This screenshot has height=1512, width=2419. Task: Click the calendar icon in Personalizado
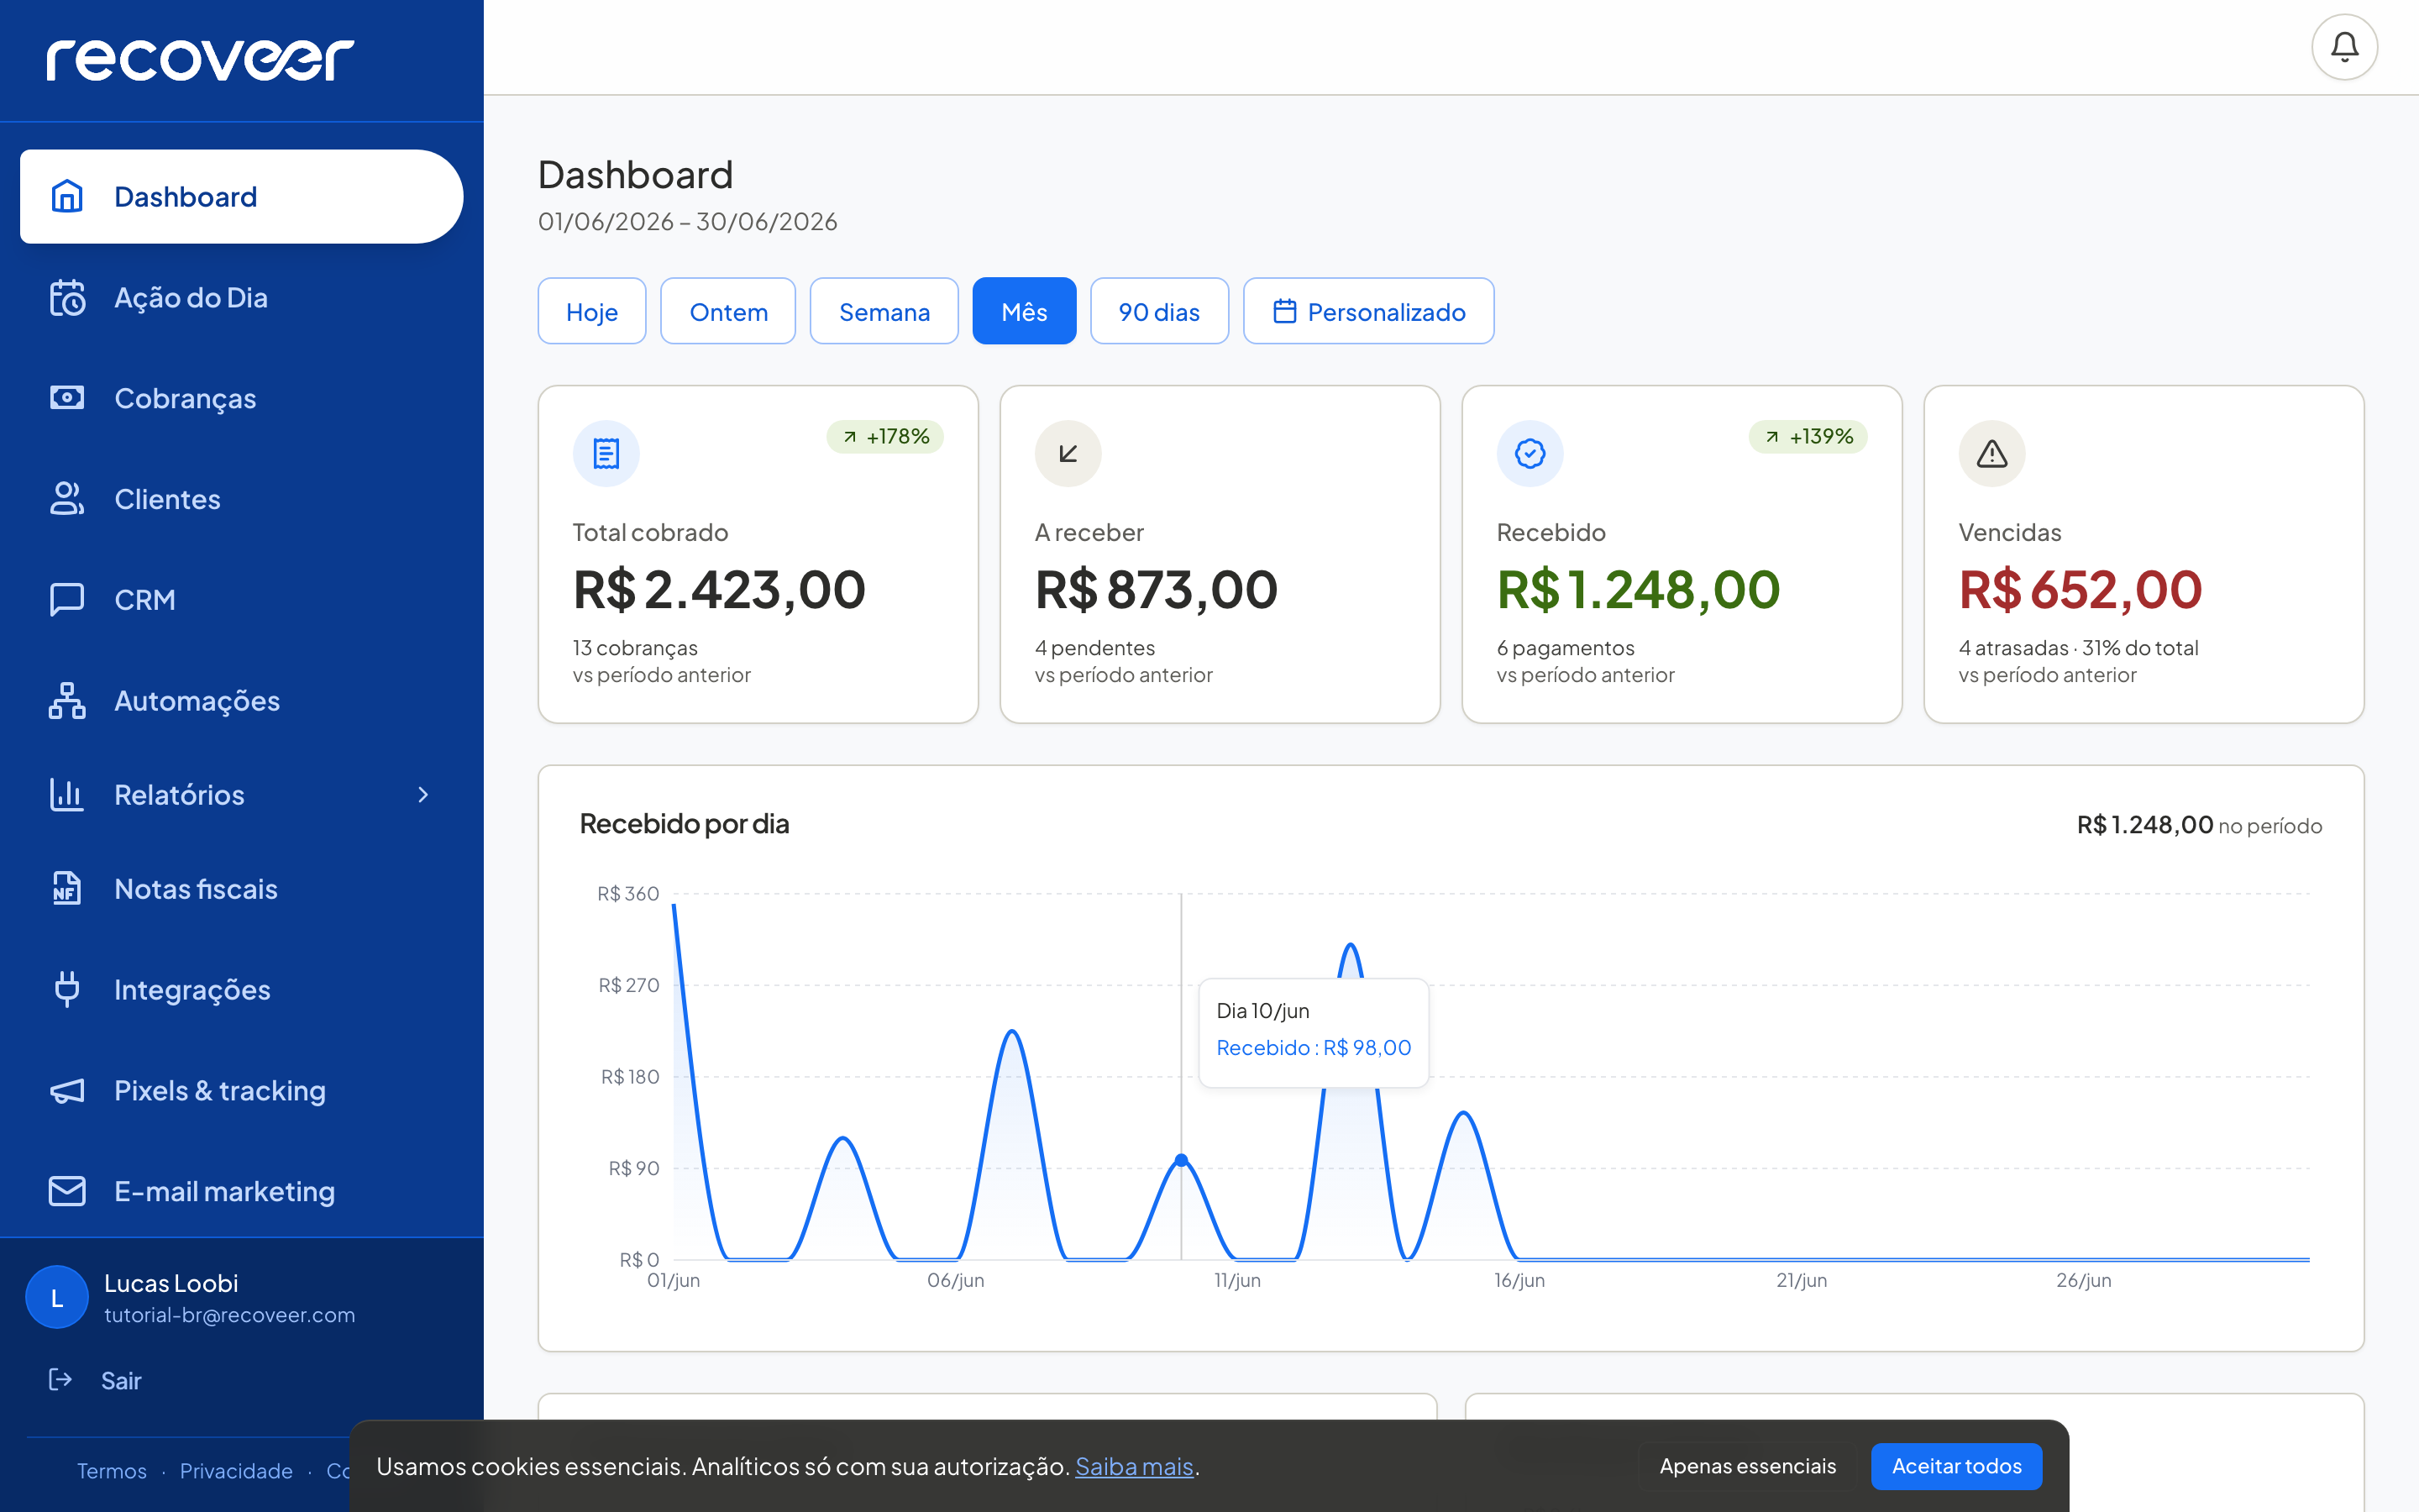click(x=1284, y=312)
